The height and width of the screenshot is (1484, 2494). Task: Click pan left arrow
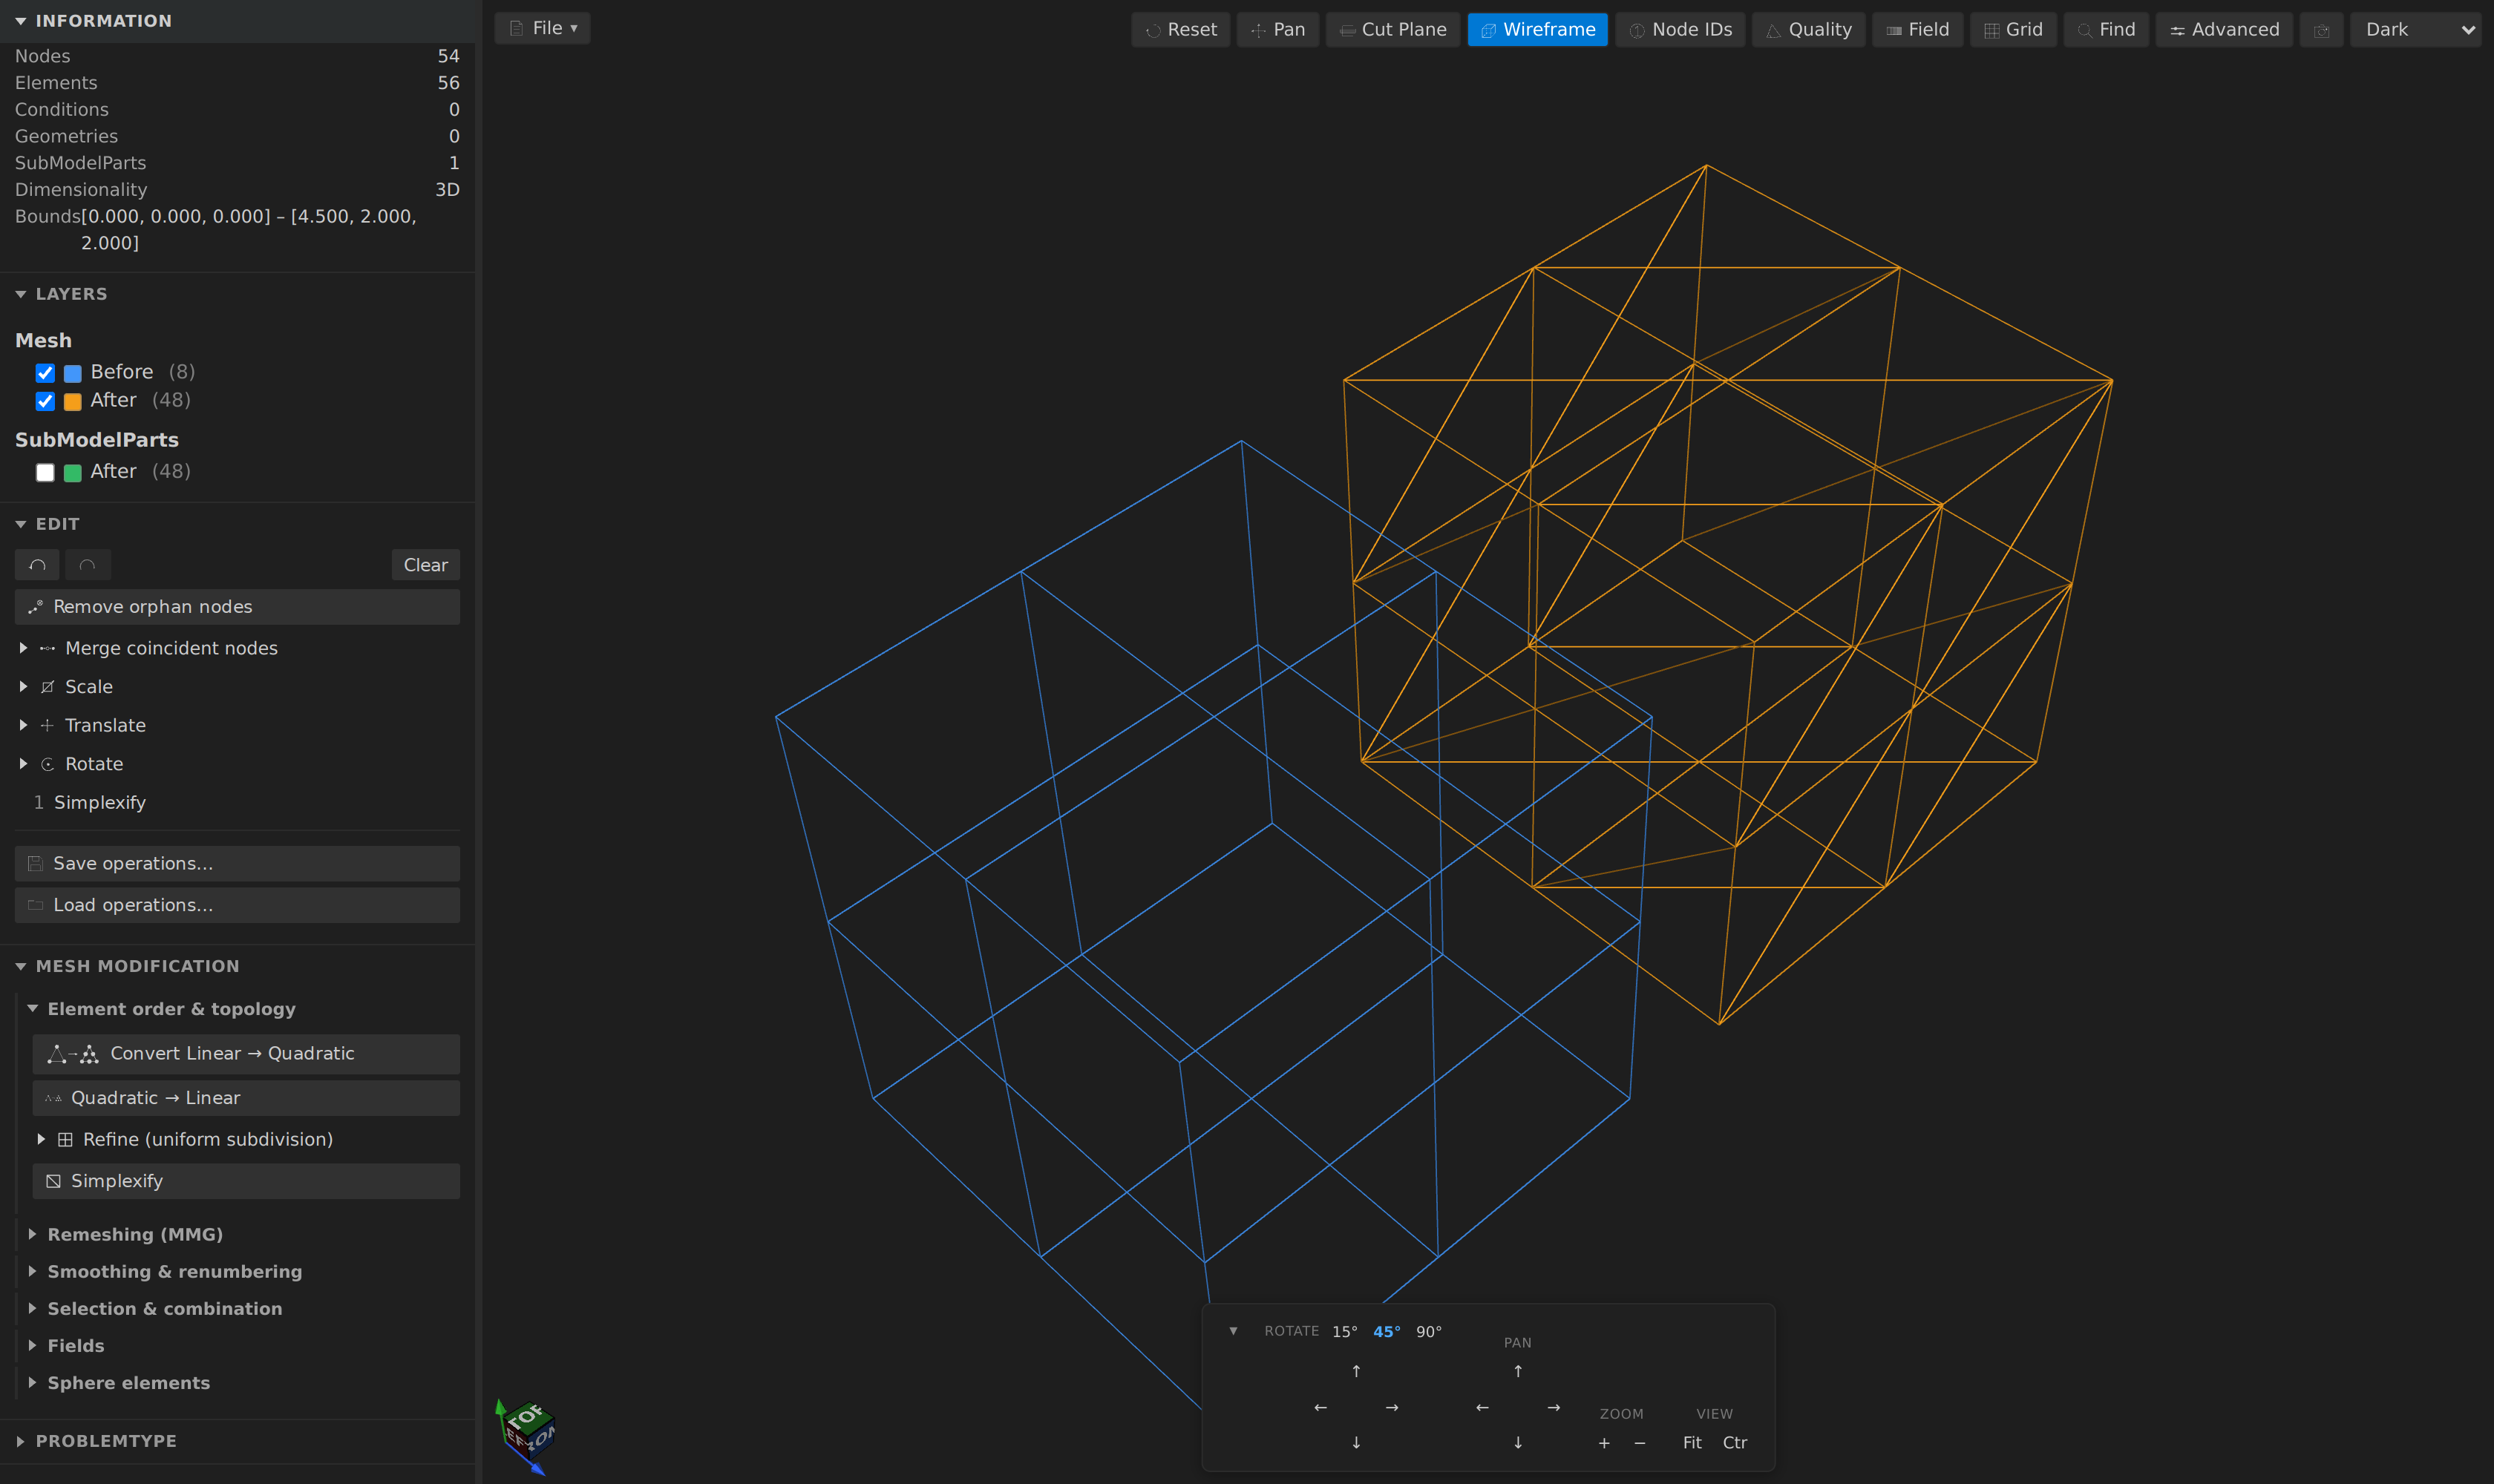pos(1482,1407)
